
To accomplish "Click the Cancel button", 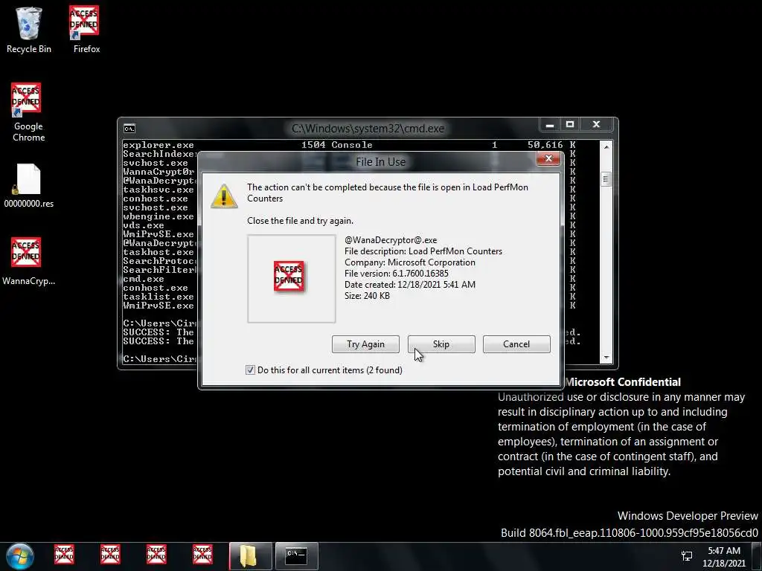I will [x=516, y=344].
